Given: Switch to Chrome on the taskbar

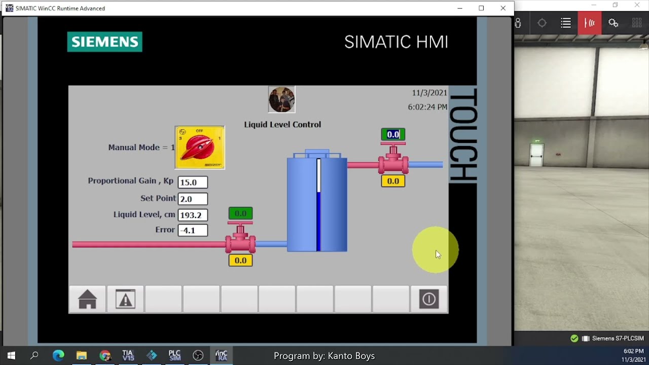Looking at the screenshot, I should [105, 356].
